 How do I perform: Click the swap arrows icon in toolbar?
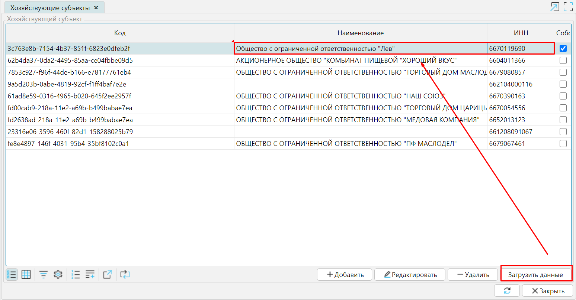125,275
